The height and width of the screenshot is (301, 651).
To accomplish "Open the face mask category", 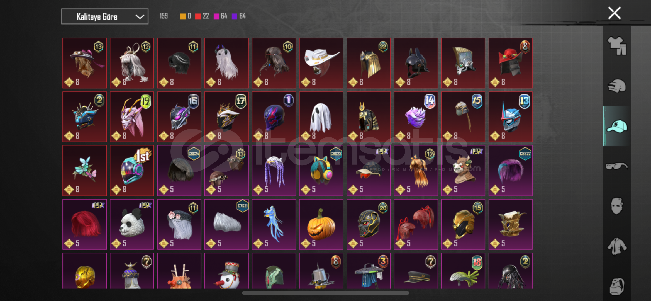I will point(617,206).
